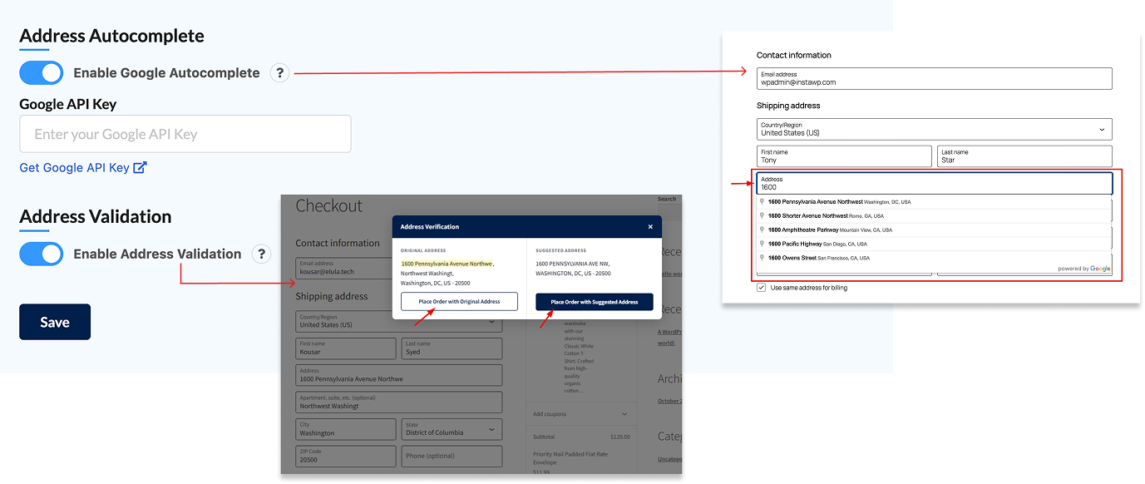Click the Phone (optional) field
Image resolution: width=1145 pixels, height=484 pixels.
click(452, 456)
